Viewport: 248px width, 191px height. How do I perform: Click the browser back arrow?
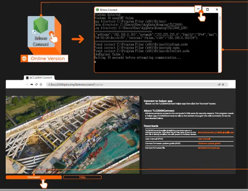[x=27, y=84]
